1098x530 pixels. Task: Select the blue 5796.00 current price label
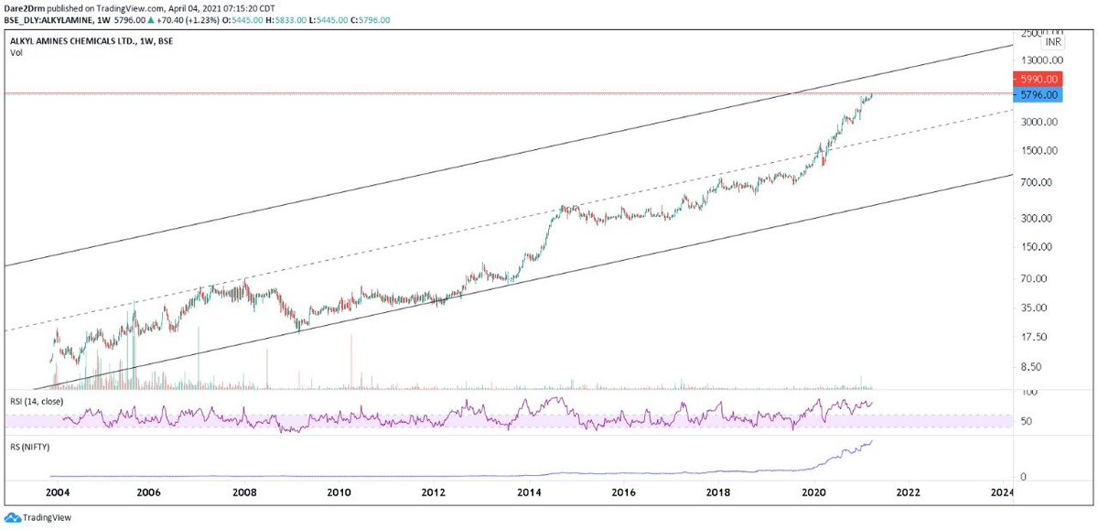1038,94
